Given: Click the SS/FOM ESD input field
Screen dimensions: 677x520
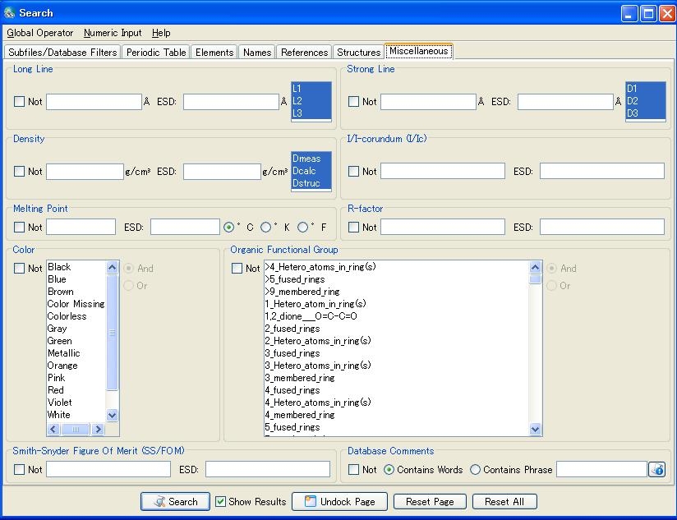Looking at the screenshot, I should pyautogui.click(x=268, y=469).
